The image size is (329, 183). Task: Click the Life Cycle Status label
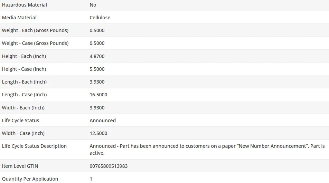click(20, 121)
